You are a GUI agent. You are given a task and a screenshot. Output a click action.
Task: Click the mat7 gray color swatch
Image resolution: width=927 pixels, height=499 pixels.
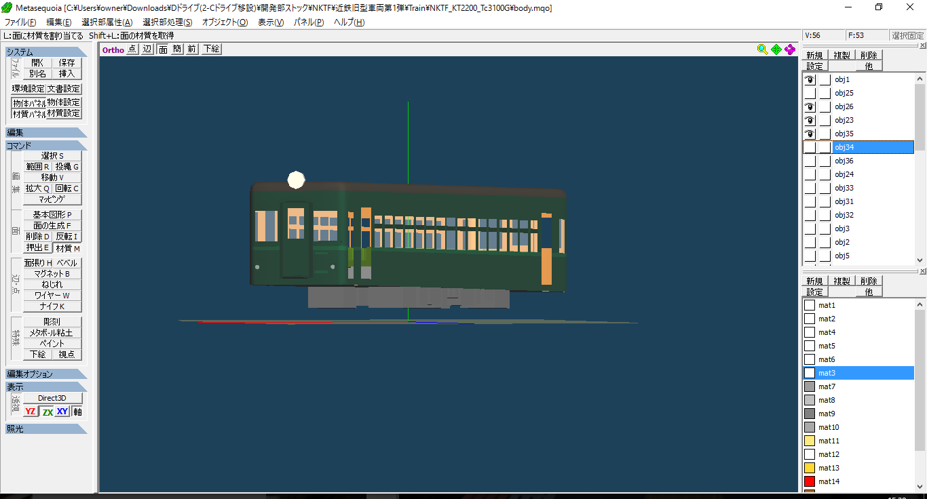coord(810,386)
